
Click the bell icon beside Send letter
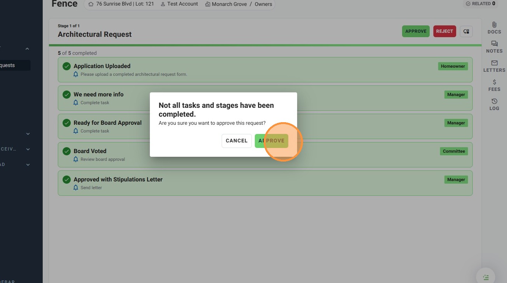(x=76, y=188)
